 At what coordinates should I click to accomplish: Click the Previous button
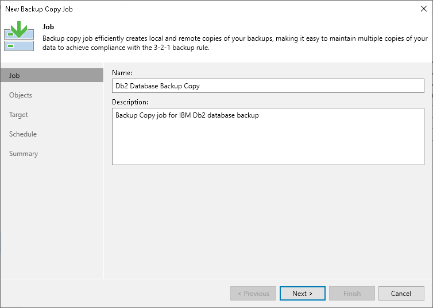253,294
